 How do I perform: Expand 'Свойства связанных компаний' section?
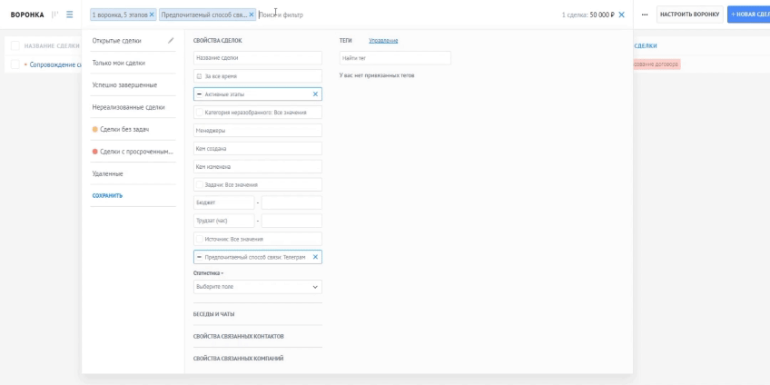tap(238, 359)
